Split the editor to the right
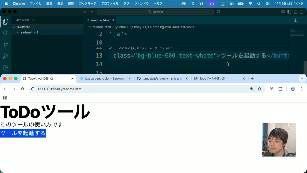 click(295, 20)
